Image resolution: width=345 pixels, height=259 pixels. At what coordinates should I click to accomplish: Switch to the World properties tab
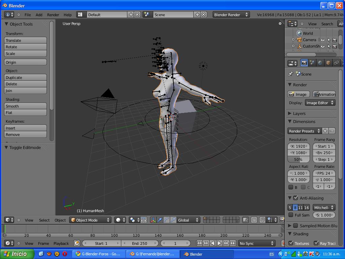coord(320,63)
